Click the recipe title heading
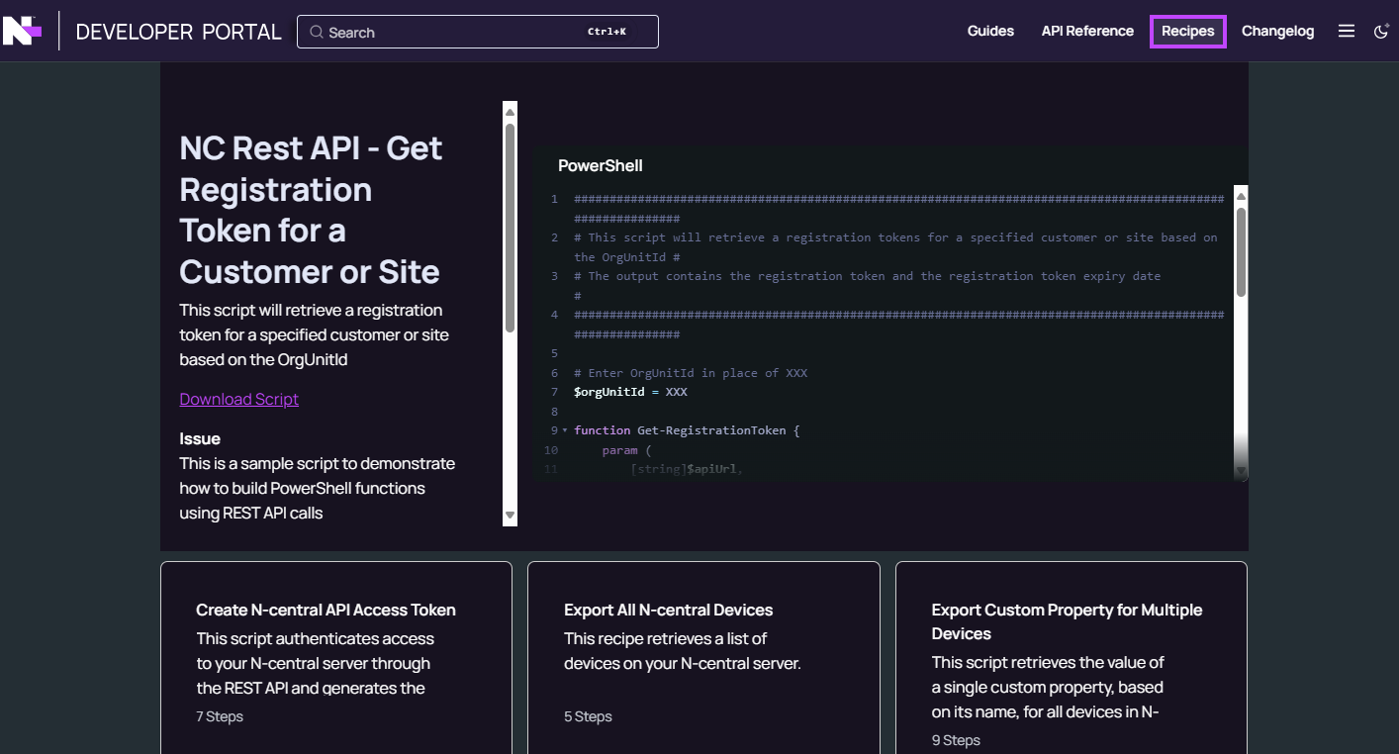 click(x=311, y=210)
